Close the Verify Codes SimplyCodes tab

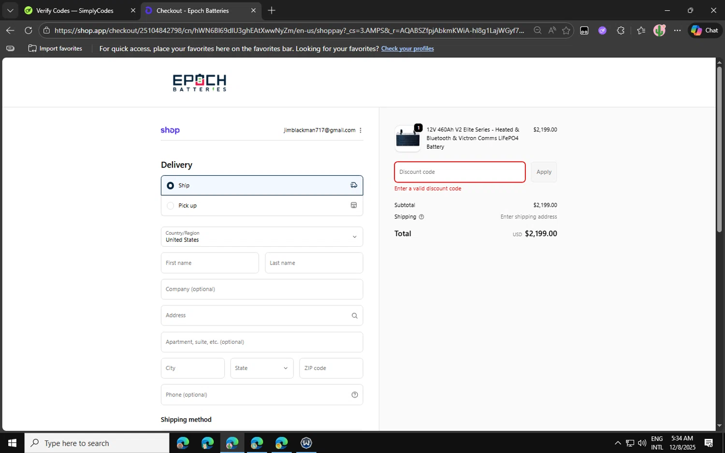pos(133,10)
